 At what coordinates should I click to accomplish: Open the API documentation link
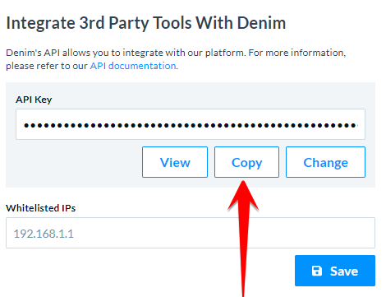coord(133,66)
